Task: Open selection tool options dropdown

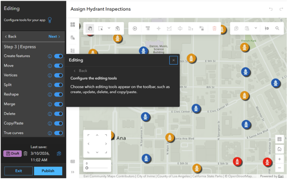Action: tap(109, 28)
